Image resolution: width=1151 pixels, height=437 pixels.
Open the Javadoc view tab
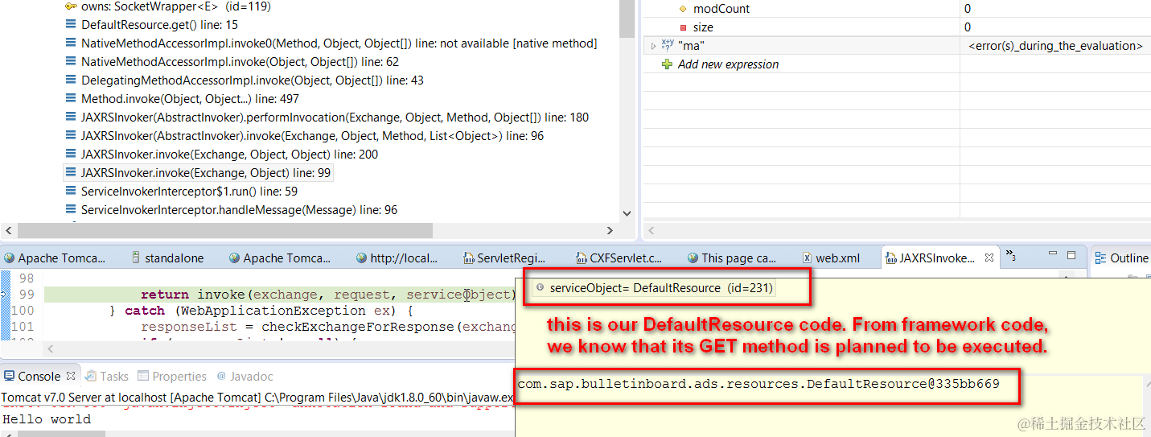[x=244, y=376]
